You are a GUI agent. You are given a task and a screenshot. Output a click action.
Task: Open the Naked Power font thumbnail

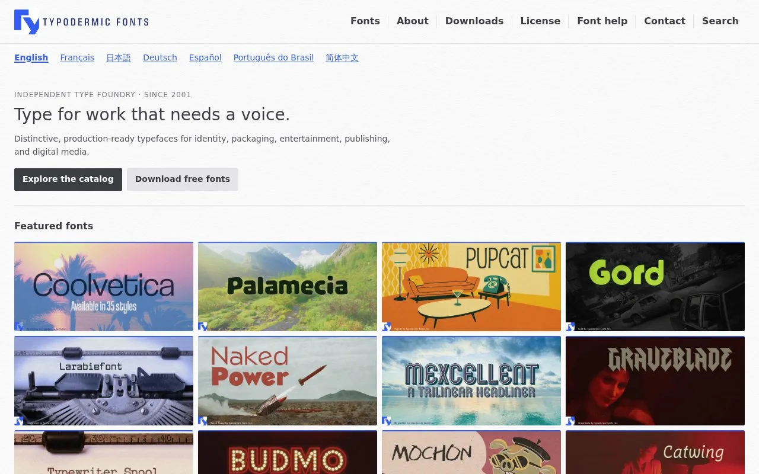click(x=288, y=381)
